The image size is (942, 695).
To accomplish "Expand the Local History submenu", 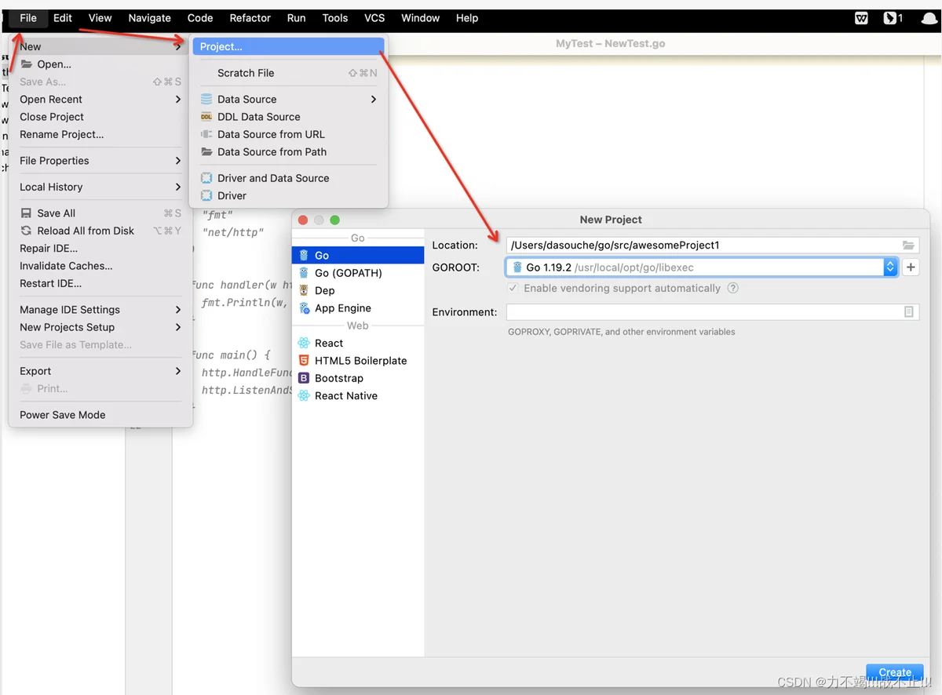I will point(179,187).
